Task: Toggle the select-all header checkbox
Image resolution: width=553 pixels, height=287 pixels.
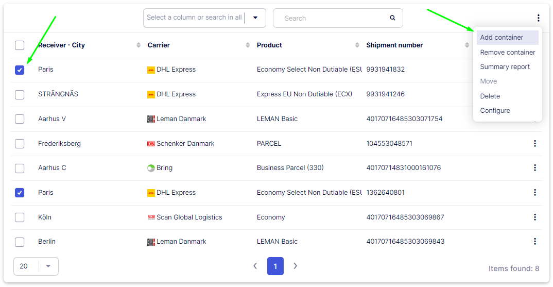Action: pos(20,45)
